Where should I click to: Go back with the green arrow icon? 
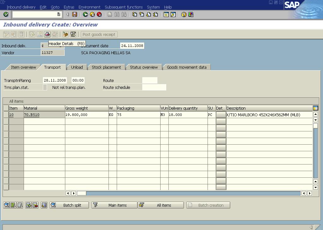click(85, 14)
